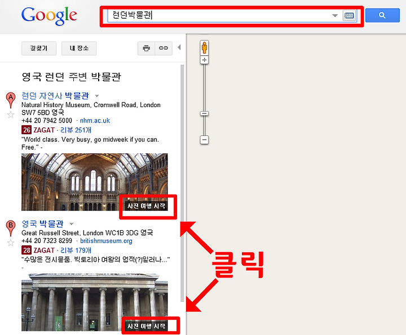Click the link chain icon

click(164, 48)
